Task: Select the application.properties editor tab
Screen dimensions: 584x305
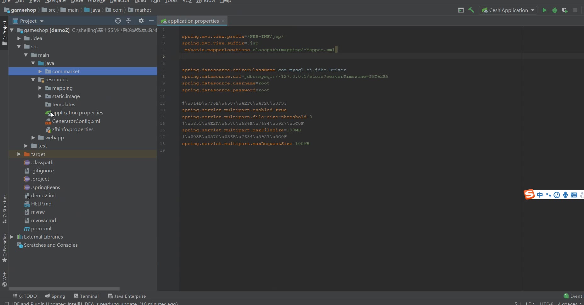Action: tap(193, 21)
